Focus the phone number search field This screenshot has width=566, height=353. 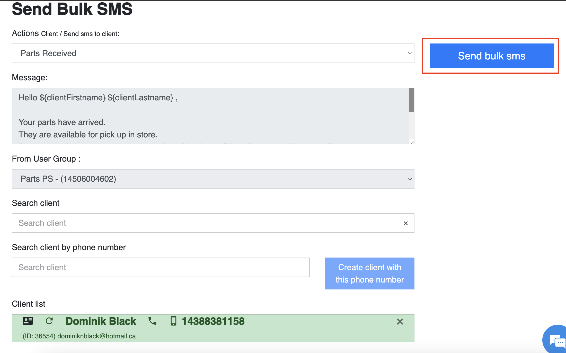tap(161, 267)
